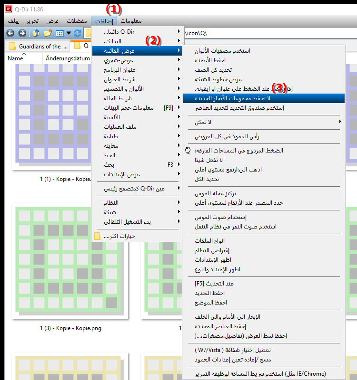Open the النظام submenu
This screenshot has width=357, height=380.
click(x=137, y=203)
